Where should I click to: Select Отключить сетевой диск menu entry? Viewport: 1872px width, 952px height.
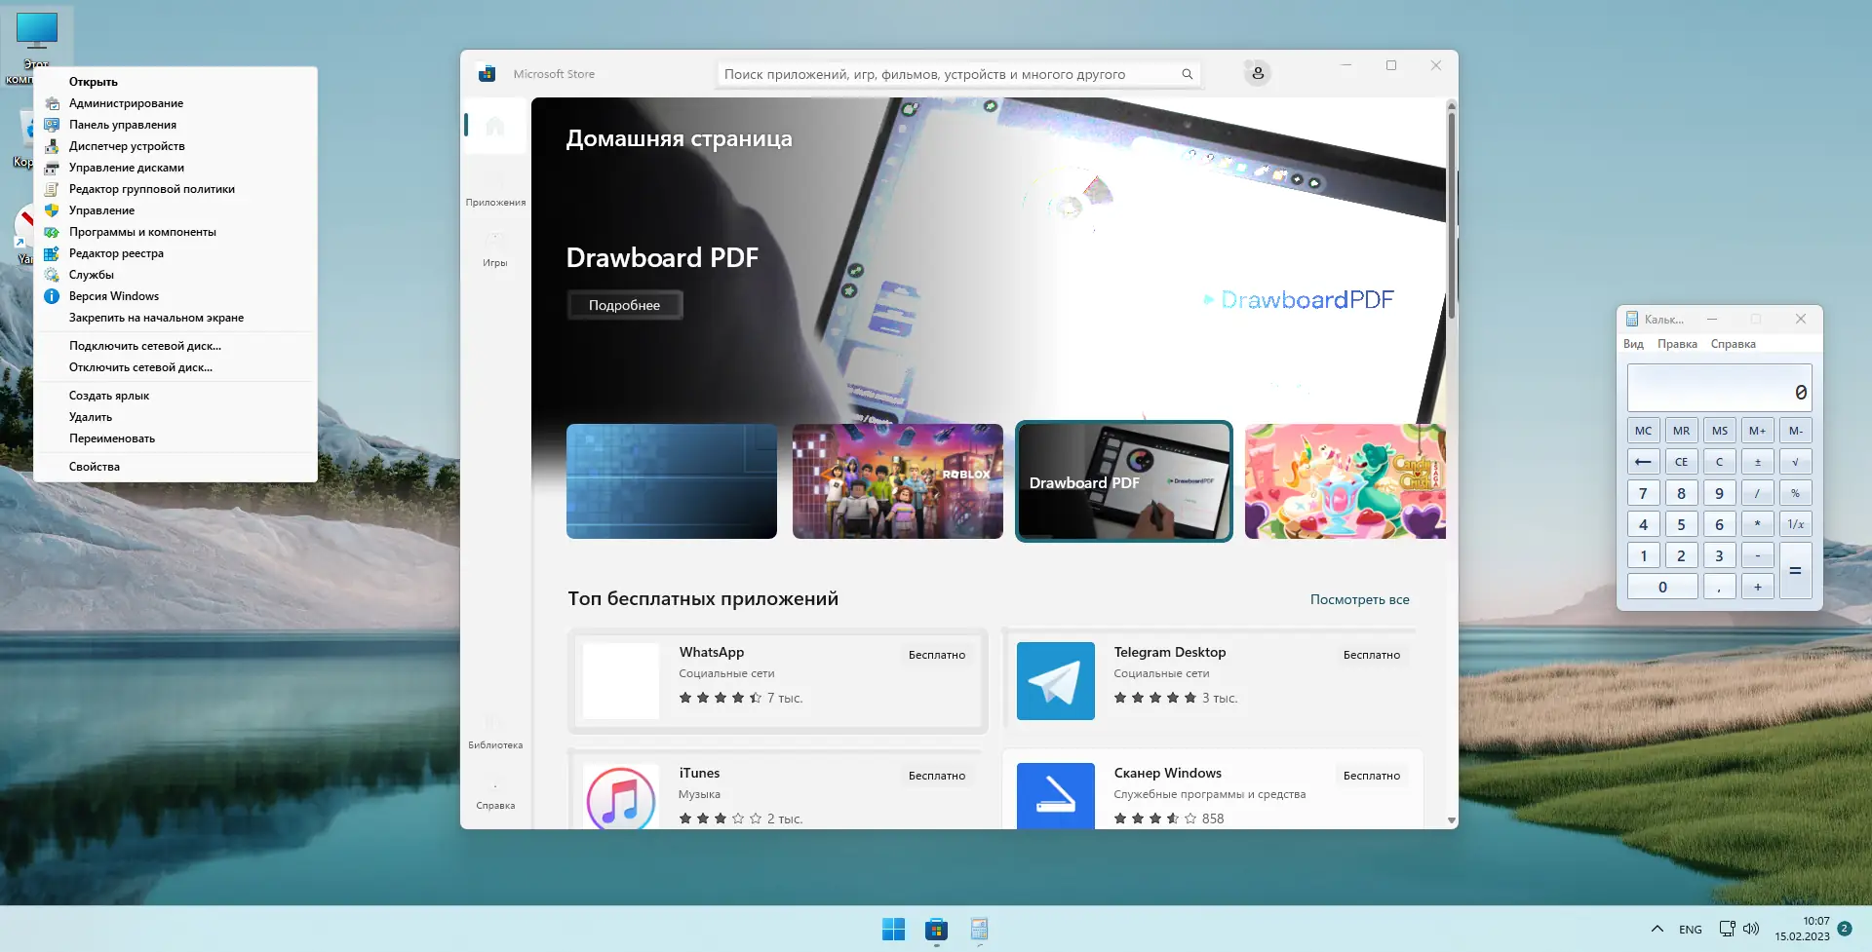click(x=175, y=367)
